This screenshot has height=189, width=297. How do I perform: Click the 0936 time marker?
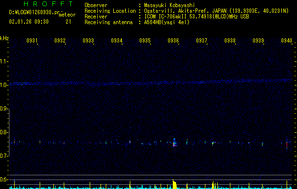[173, 40]
